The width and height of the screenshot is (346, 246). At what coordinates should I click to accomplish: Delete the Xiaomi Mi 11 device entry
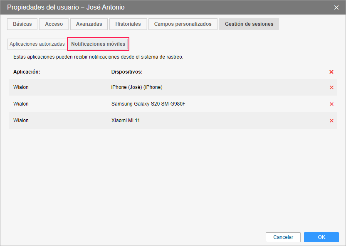pyautogui.click(x=331, y=121)
